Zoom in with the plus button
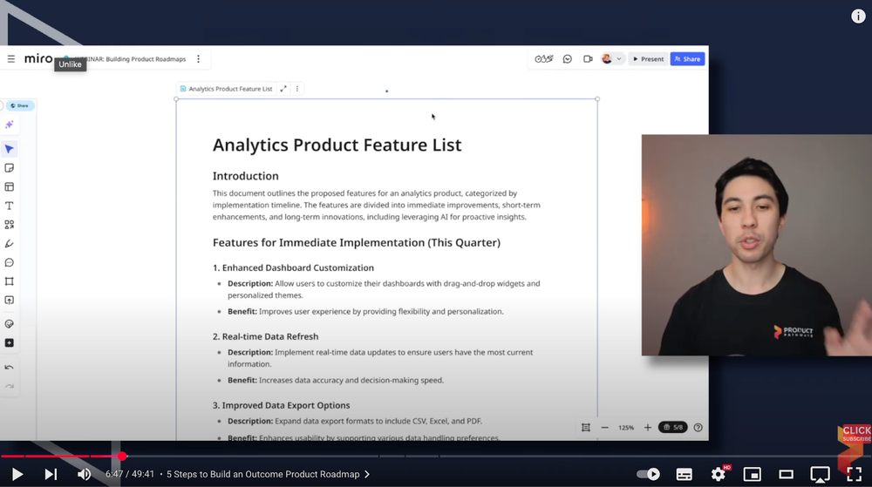 [x=647, y=428]
